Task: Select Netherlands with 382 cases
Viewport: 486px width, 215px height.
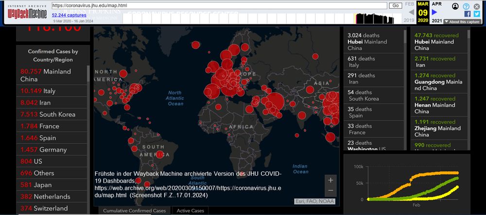Action: tap(52, 197)
